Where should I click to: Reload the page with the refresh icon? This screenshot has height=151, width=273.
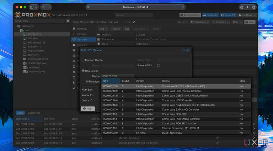183,7
